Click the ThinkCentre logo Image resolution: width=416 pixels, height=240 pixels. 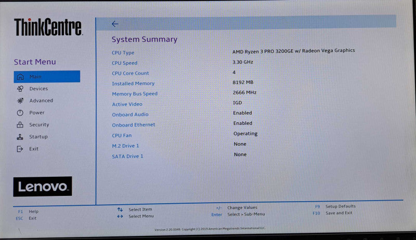(48, 27)
